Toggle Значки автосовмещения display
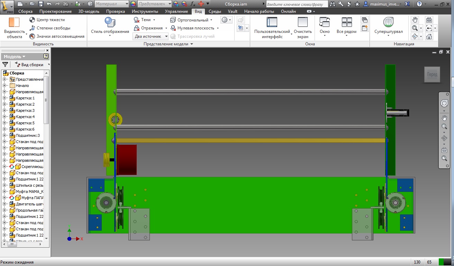454x266 pixels. coord(32,36)
